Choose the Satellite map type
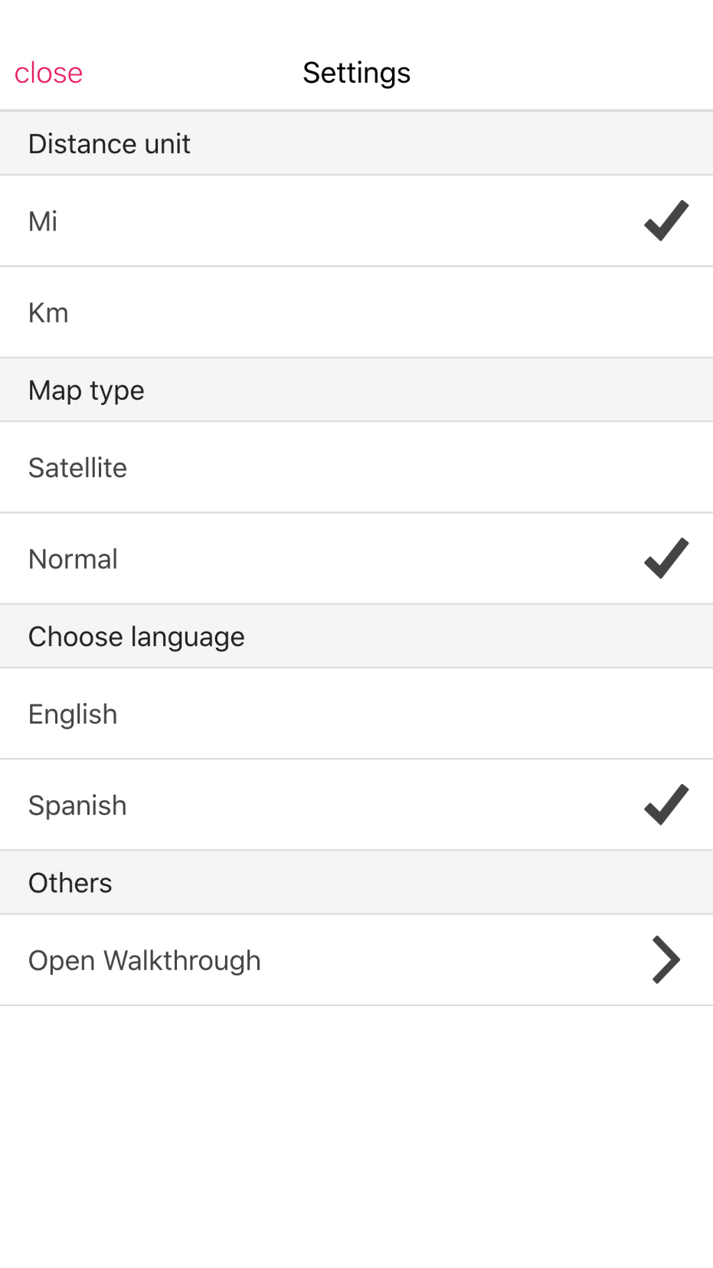Image resolution: width=713 pixels, height=1268 pixels. click(77, 467)
